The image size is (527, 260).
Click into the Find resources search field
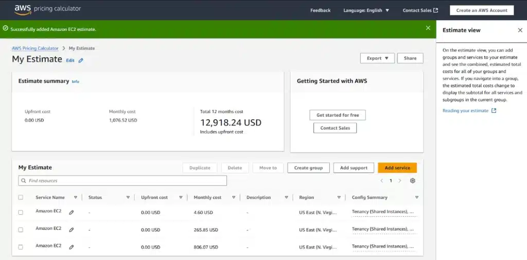pos(122,180)
